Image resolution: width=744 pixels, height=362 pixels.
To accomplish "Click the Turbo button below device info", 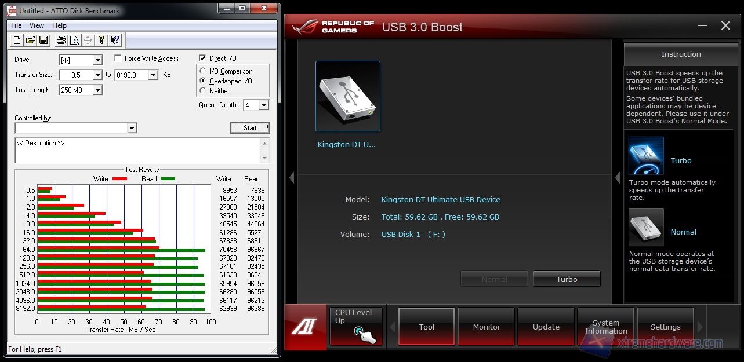I will pos(567,279).
